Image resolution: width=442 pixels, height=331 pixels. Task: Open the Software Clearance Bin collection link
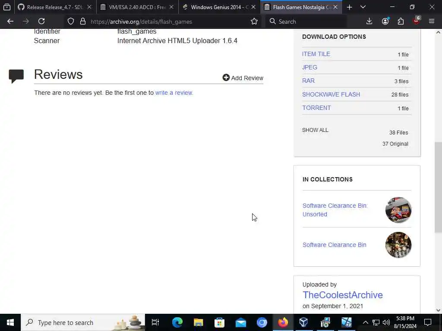(335, 245)
